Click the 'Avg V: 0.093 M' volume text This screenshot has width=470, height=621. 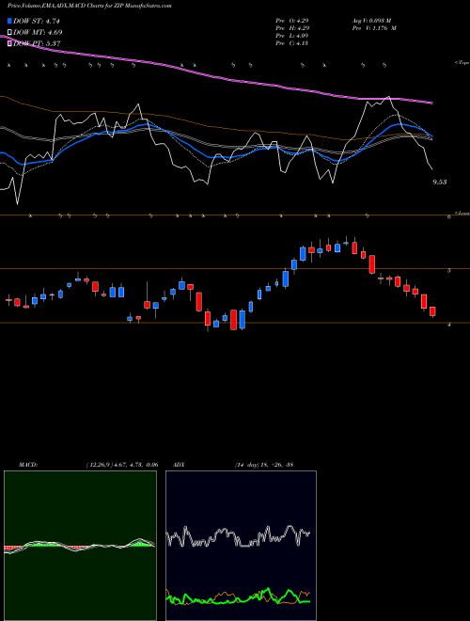[x=371, y=21]
